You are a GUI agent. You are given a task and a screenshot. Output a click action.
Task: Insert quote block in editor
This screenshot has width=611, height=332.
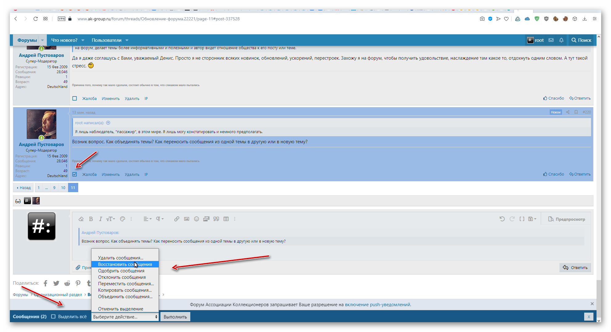216,219
